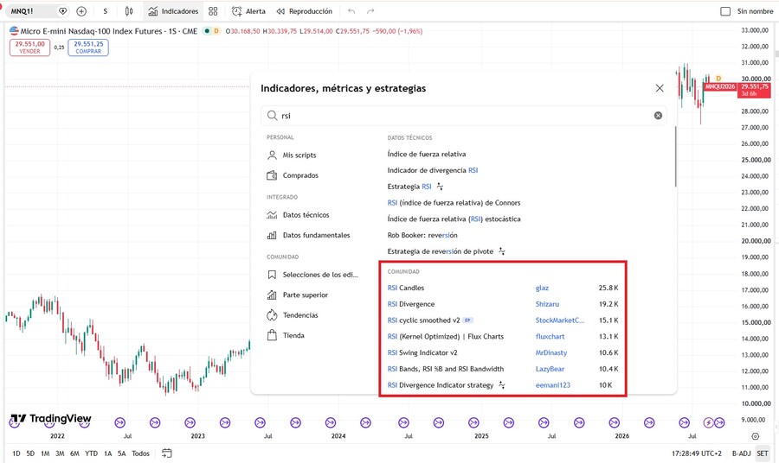Click the undo arrow icon
The height and width of the screenshot is (463, 779).
tap(351, 11)
